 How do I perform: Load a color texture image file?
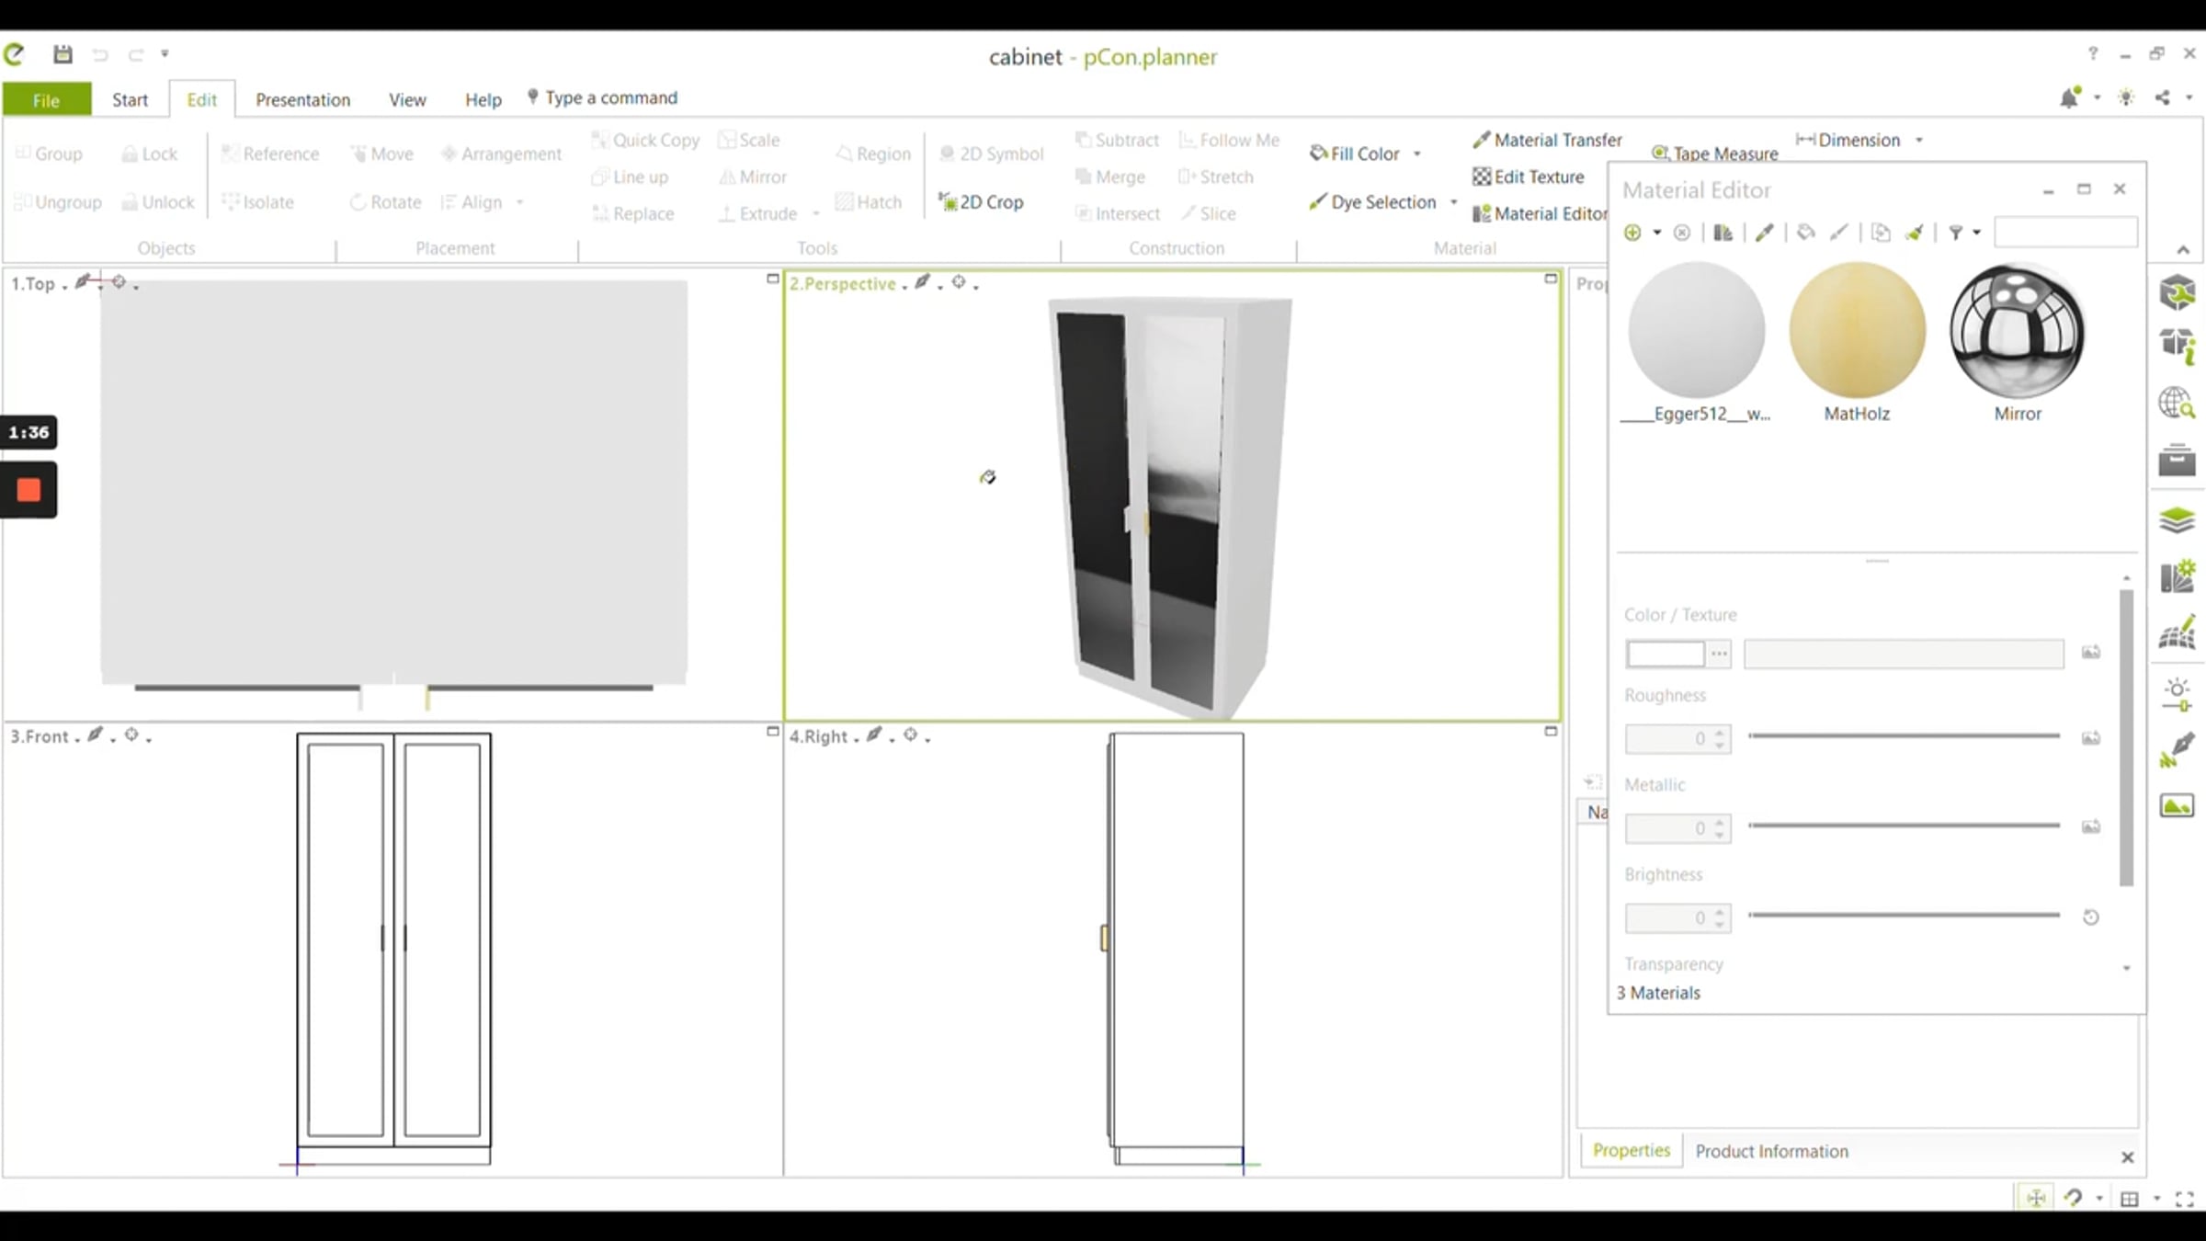tap(2091, 652)
